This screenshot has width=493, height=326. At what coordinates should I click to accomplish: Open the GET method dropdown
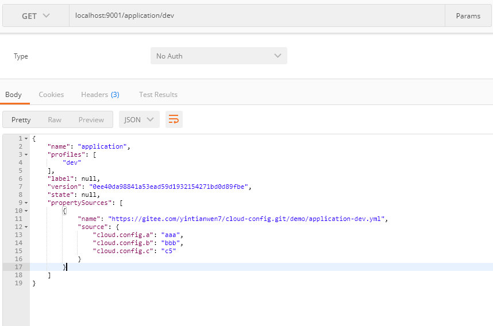(x=36, y=16)
